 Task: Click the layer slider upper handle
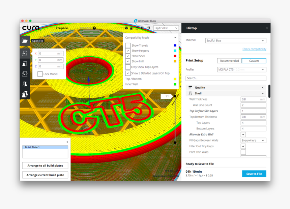(x=175, y=96)
